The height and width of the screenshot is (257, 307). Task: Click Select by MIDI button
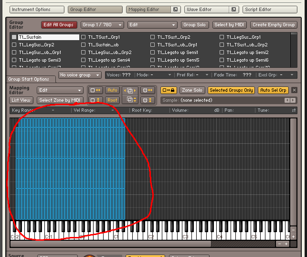[x=229, y=25]
